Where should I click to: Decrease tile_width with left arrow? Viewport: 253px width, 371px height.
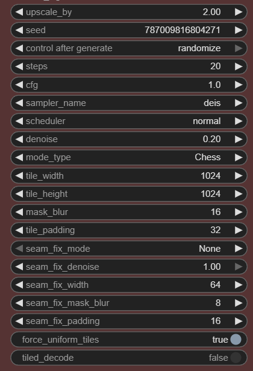pos(19,176)
